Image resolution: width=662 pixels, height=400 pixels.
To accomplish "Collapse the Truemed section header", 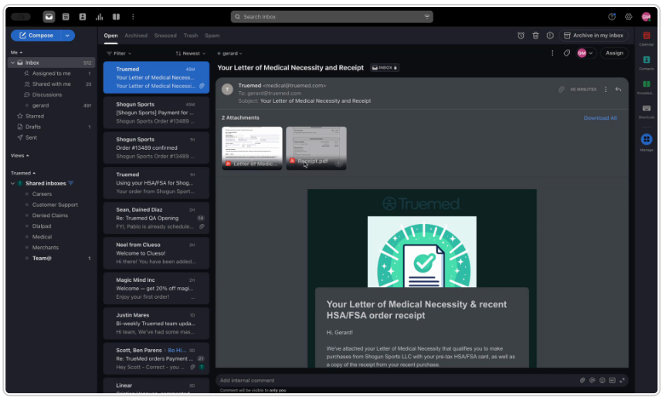I will click(x=23, y=173).
